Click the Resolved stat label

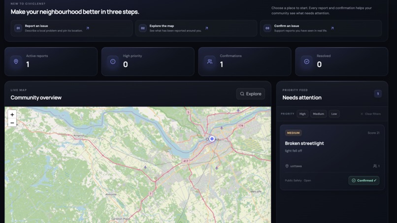point(324,56)
